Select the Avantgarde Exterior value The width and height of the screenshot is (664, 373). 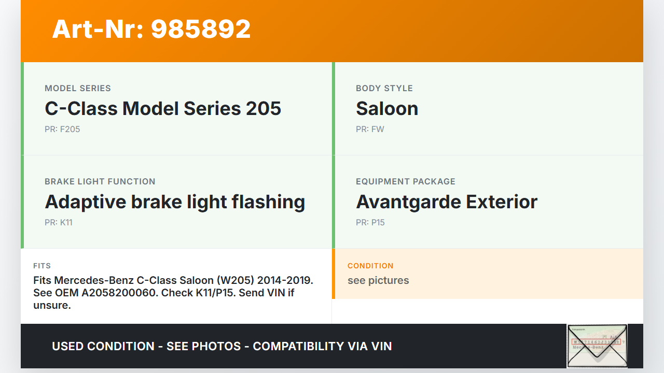pyautogui.click(x=447, y=202)
